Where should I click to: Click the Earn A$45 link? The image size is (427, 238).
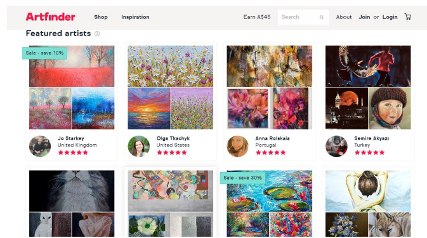tap(257, 17)
